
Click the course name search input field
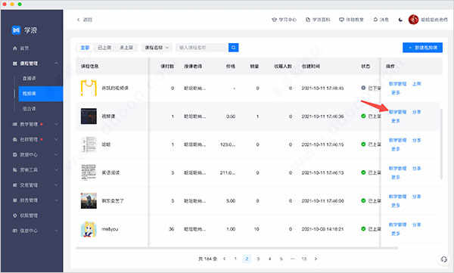(x=202, y=48)
